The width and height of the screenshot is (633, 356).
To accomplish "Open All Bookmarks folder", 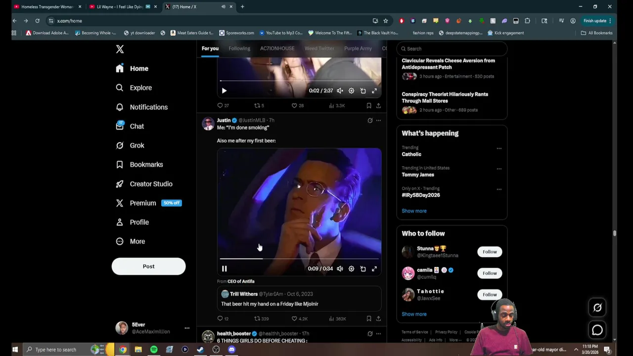I will click(596, 33).
